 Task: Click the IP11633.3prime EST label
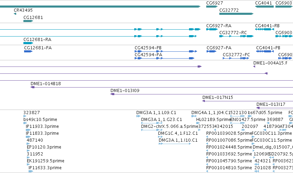click(45, 168)
